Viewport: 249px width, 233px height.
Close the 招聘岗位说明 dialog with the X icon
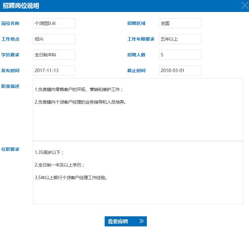(244, 6)
